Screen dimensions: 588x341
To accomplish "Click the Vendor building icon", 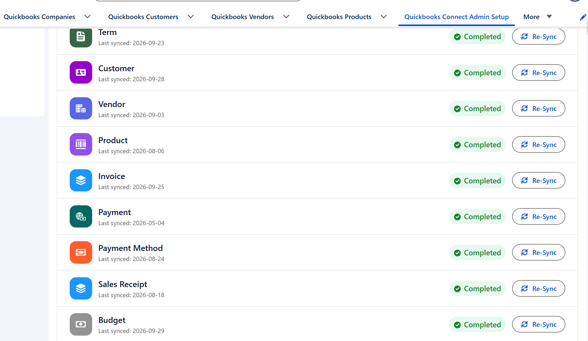I will (81, 108).
